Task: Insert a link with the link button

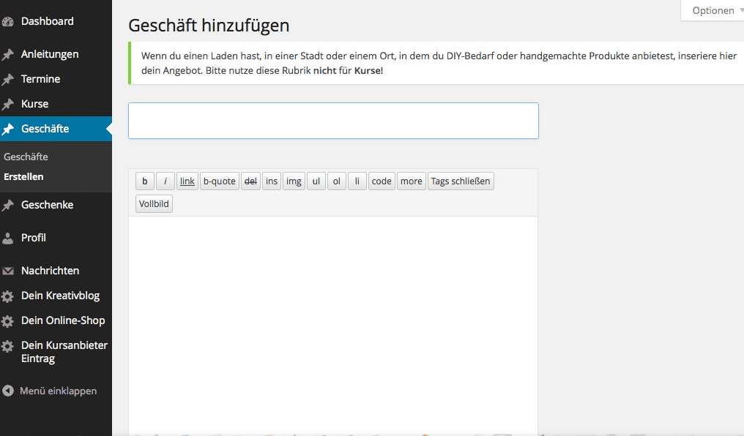Action: click(x=187, y=181)
